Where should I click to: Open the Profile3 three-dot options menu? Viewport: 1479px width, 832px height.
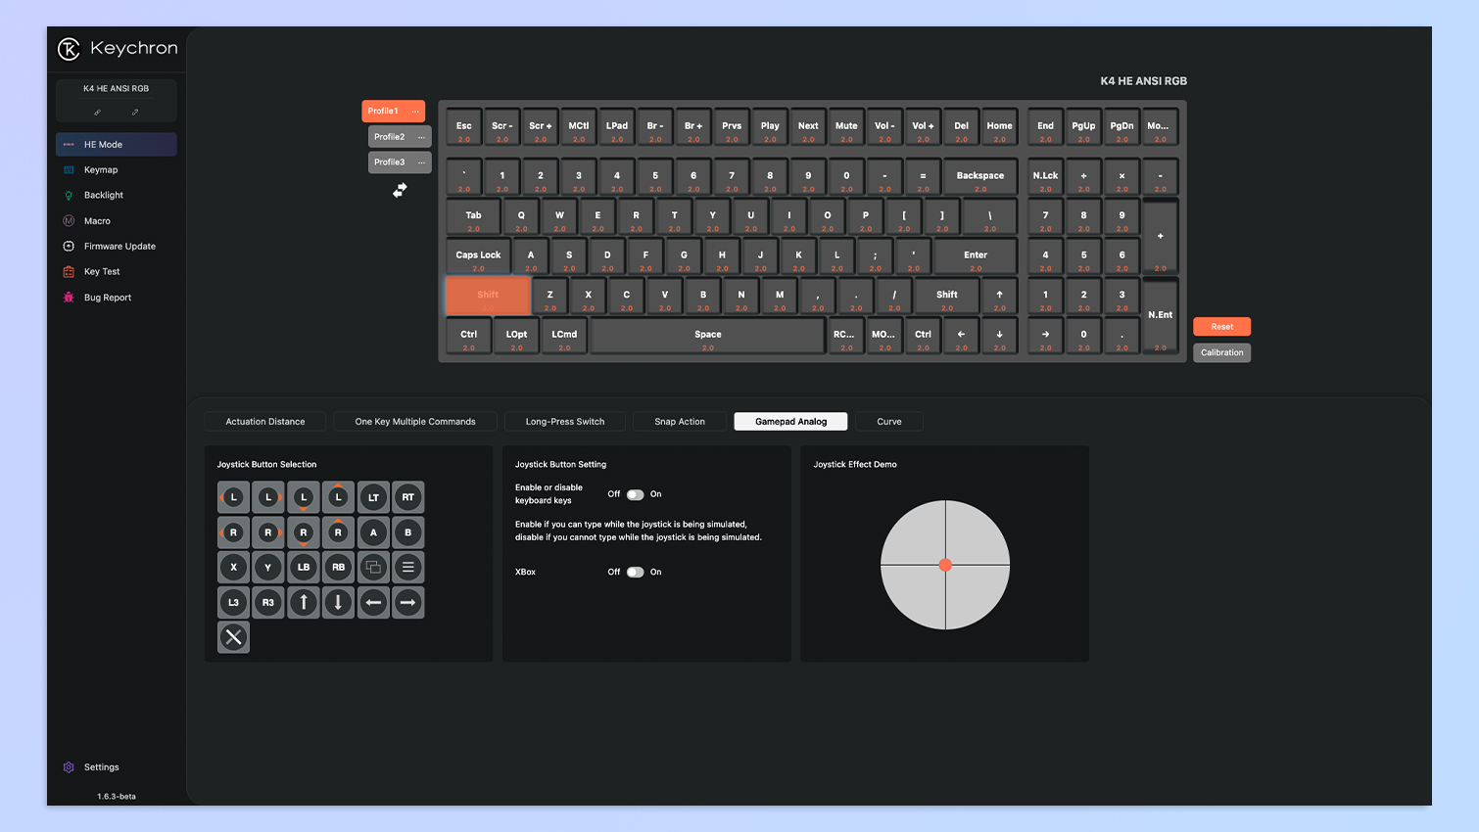(x=421, y=162)
